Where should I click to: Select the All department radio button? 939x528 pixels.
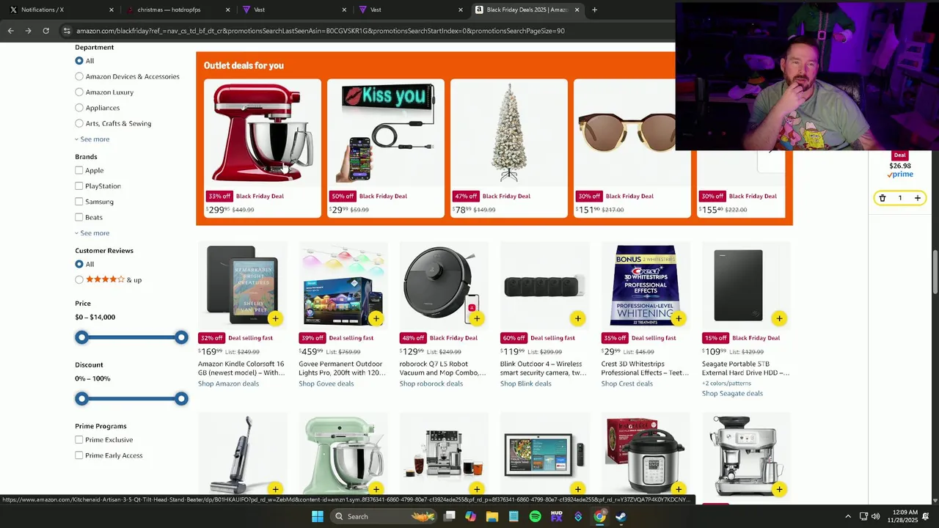point(79,61)
